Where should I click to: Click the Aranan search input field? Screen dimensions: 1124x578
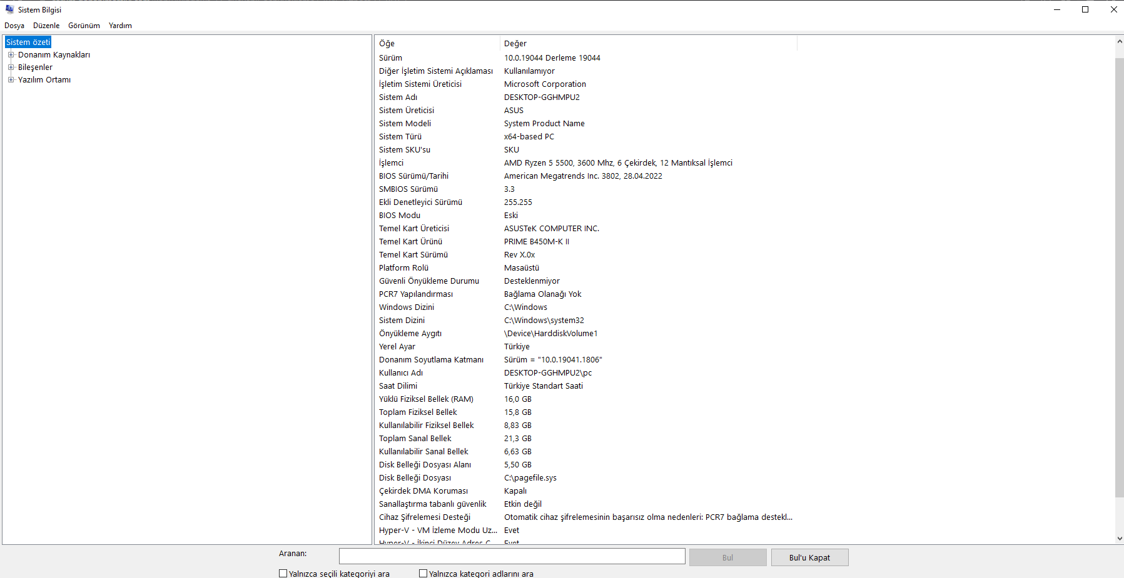tap(512, 556)
